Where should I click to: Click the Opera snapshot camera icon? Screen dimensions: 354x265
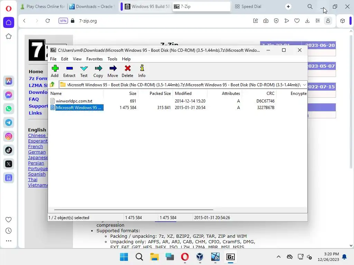[x=266, y=21]
